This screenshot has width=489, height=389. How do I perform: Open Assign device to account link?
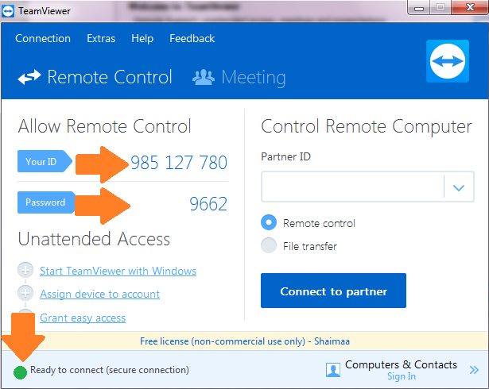[100, 294]
